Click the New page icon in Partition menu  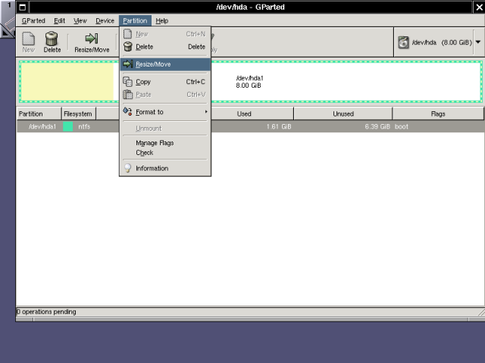pos(127,33)
